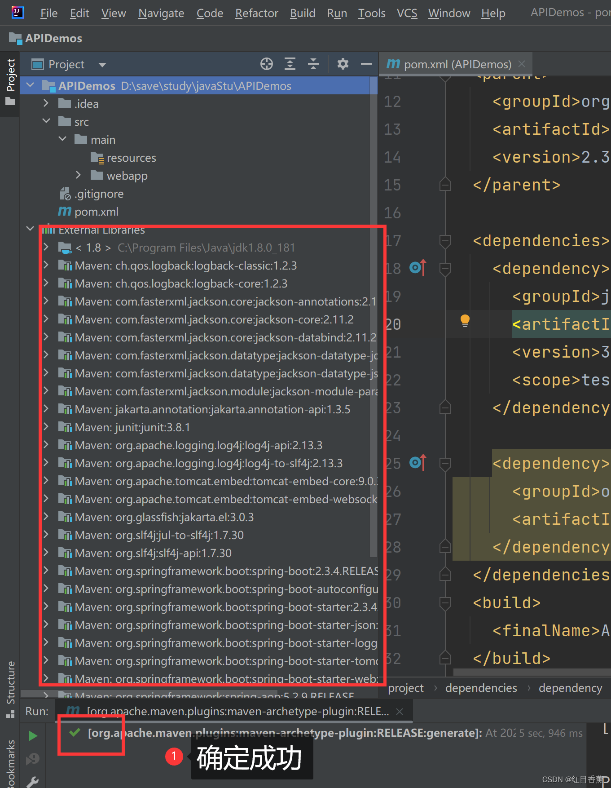
Task: Click the locate/select opened file crosshair icon
Action: (267, 64)
